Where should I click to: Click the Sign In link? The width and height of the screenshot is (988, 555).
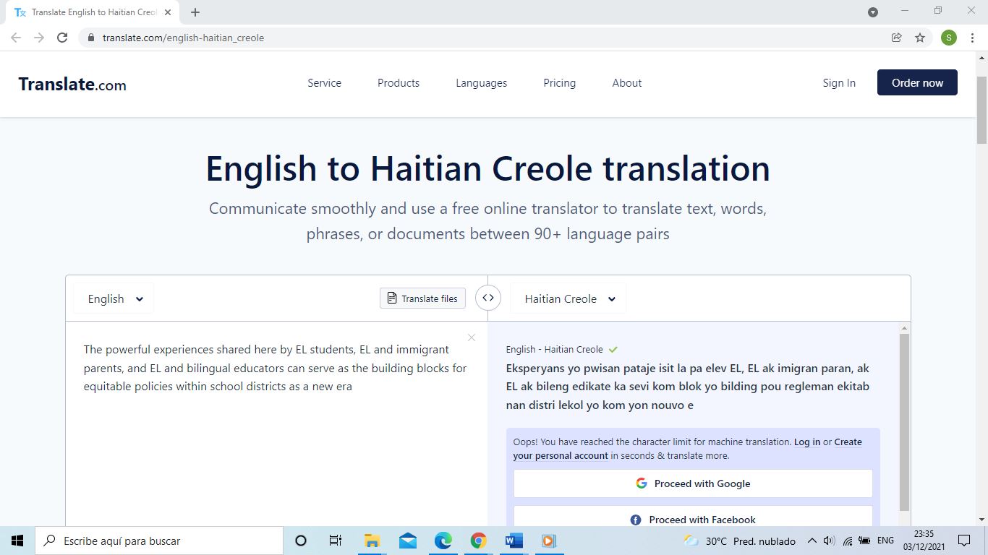point(839,83)
